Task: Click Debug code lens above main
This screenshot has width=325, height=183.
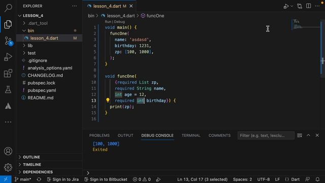Action: [x=119, y=21]
